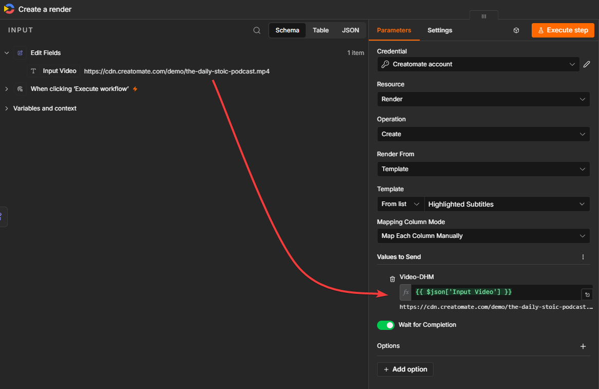Viewport: 599px width, 389px height.
Task: Click the expression result URL preview
Action: pyautogui.click(x=496, y=307)
